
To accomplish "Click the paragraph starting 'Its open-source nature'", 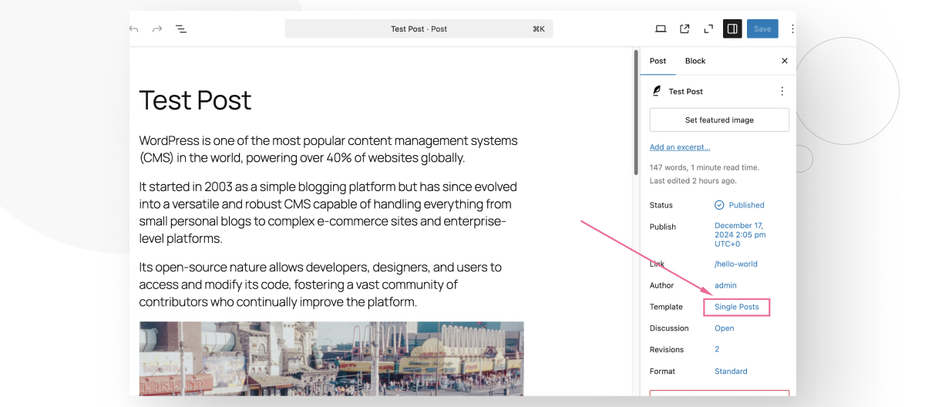I will tap(321, 284).
